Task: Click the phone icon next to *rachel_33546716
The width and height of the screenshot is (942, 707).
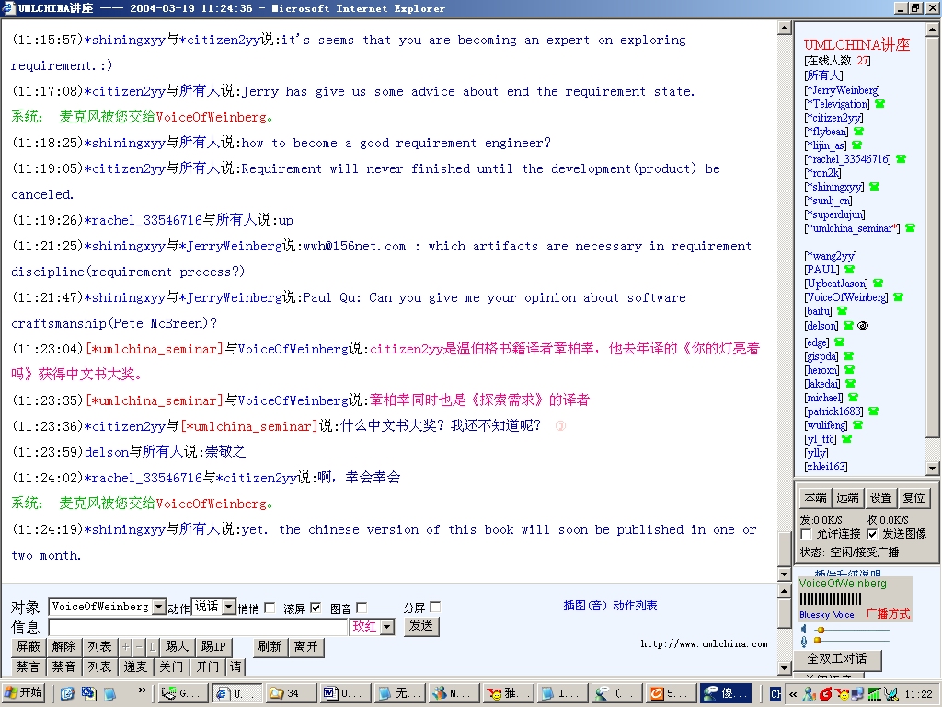Action: point(901,159)
